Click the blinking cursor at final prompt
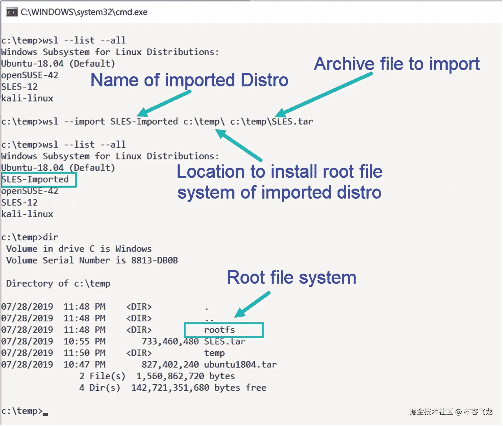The width and height of the screenshot is (503, 426). tap(45, 414)
